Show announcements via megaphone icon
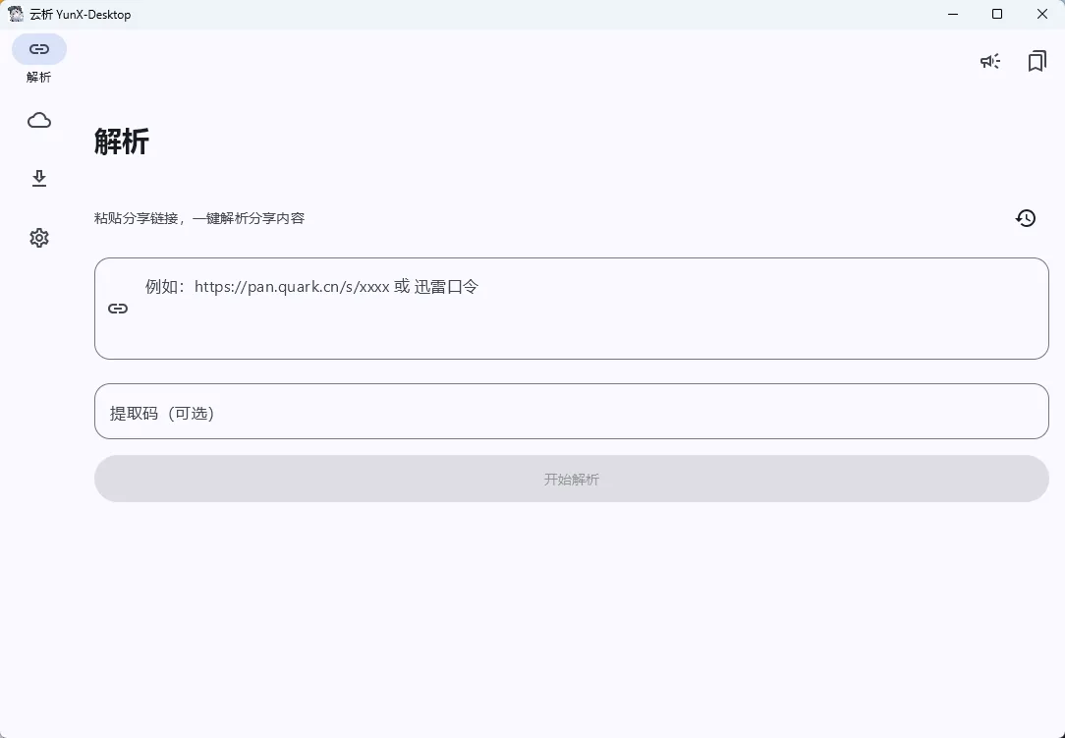The height and width of the screenshot is (738, 1065). [990, 61]
